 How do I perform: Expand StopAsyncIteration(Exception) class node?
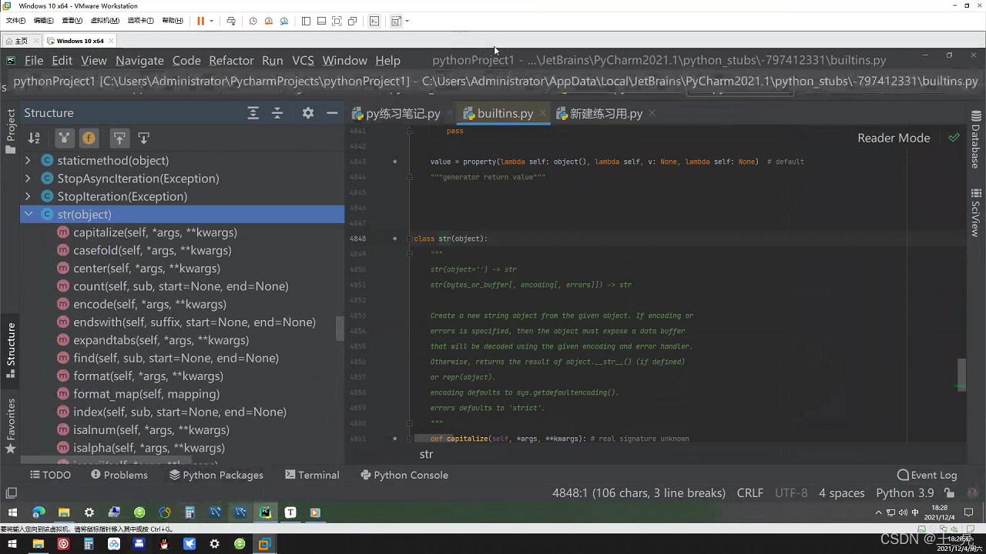pyautogui.click(x=29, y=179)
